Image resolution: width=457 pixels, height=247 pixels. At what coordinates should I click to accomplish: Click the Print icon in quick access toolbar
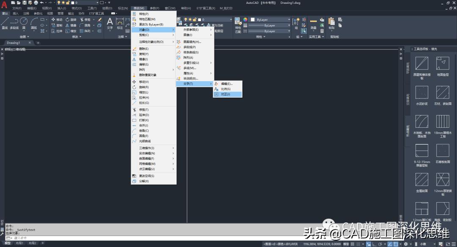click(x=36, y=3)
